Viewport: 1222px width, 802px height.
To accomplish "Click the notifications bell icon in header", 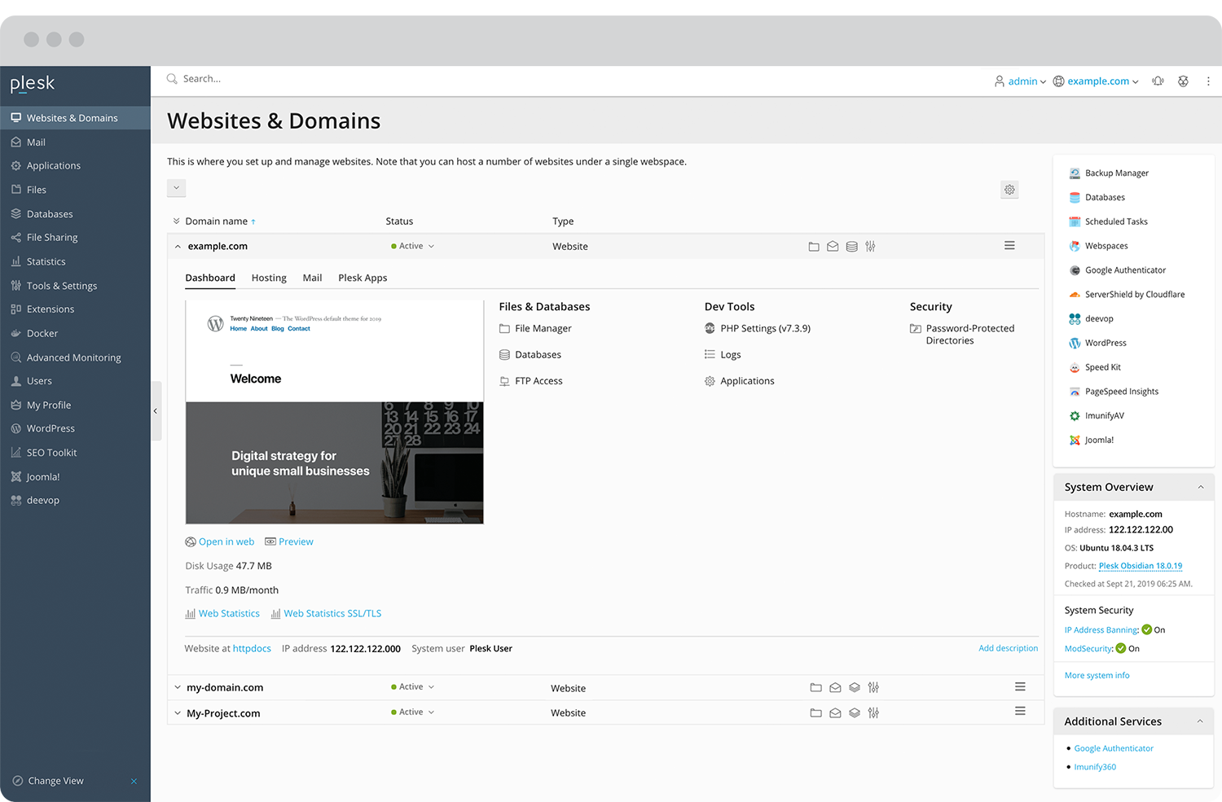I will tap(1158, 81).
